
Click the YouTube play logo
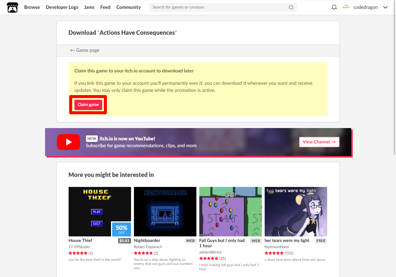pos(68,142)
